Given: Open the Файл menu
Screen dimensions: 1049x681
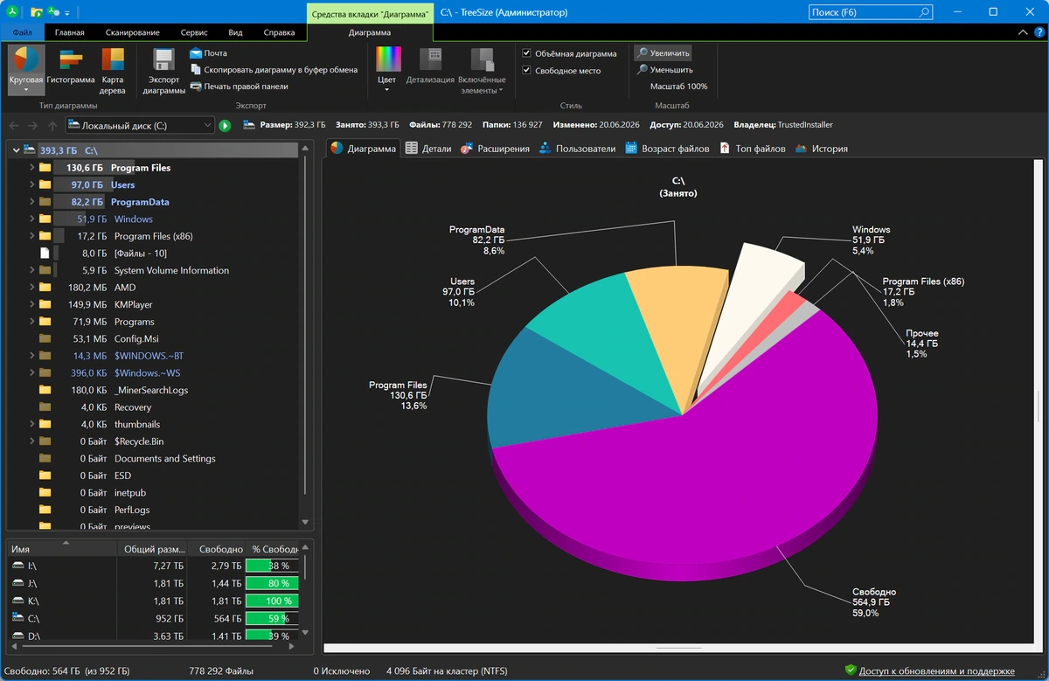Looking at the screenshot, I should click(x=22, y=32).
